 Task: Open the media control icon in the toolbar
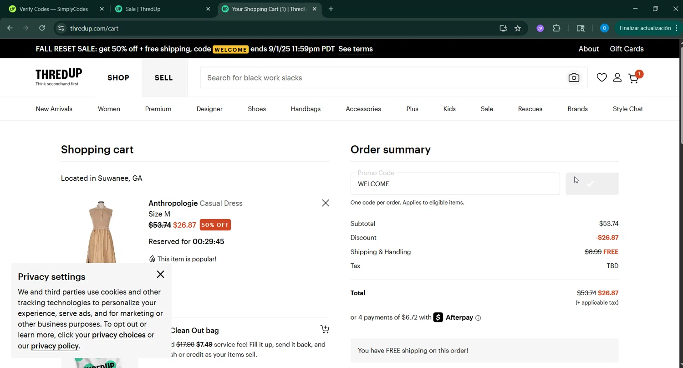click(581, 28)
